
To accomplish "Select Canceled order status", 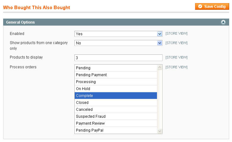I will (x=116, y=110).
